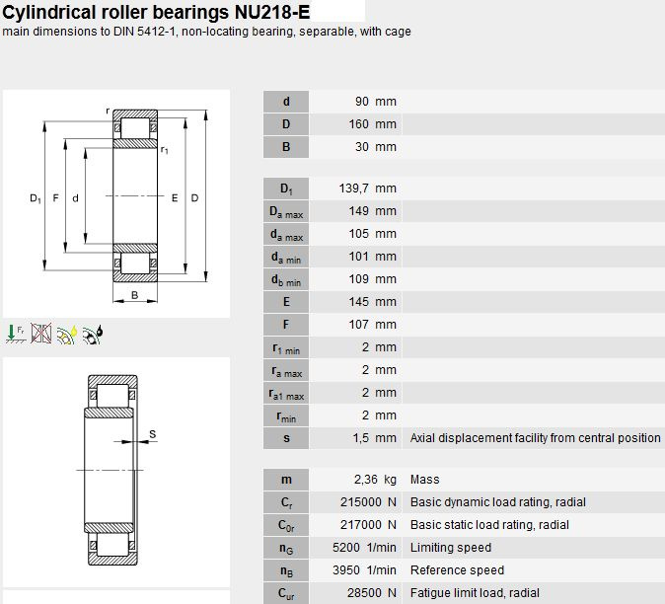Select the mass m label cell
Screen dimensions: 665x604
[286, 480]
